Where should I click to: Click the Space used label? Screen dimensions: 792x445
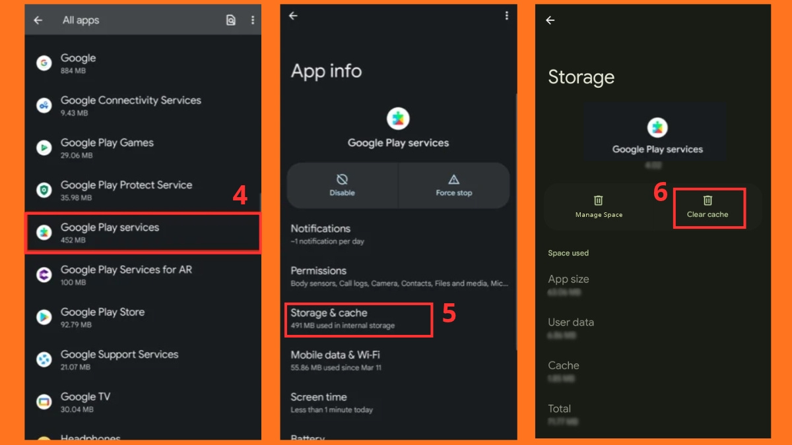pyautogui.click(x=568, y=253)
